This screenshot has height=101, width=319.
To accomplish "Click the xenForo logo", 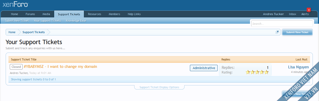I will (x=15, y=4).
